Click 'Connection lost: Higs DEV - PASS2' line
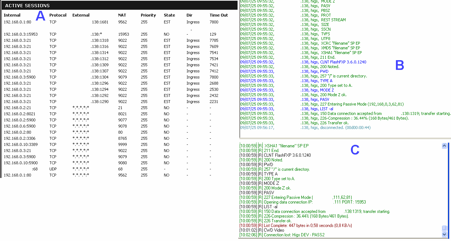451x241 pixels. tap(282, 235)
